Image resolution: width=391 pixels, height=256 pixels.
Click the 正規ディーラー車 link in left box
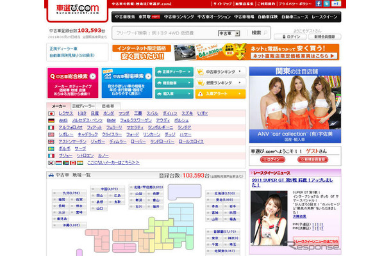(63, 49)
